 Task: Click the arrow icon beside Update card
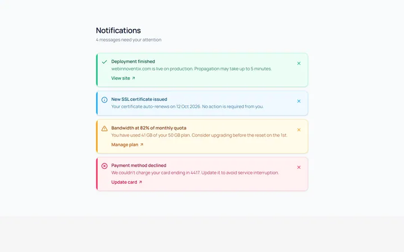tap(140, 182)
